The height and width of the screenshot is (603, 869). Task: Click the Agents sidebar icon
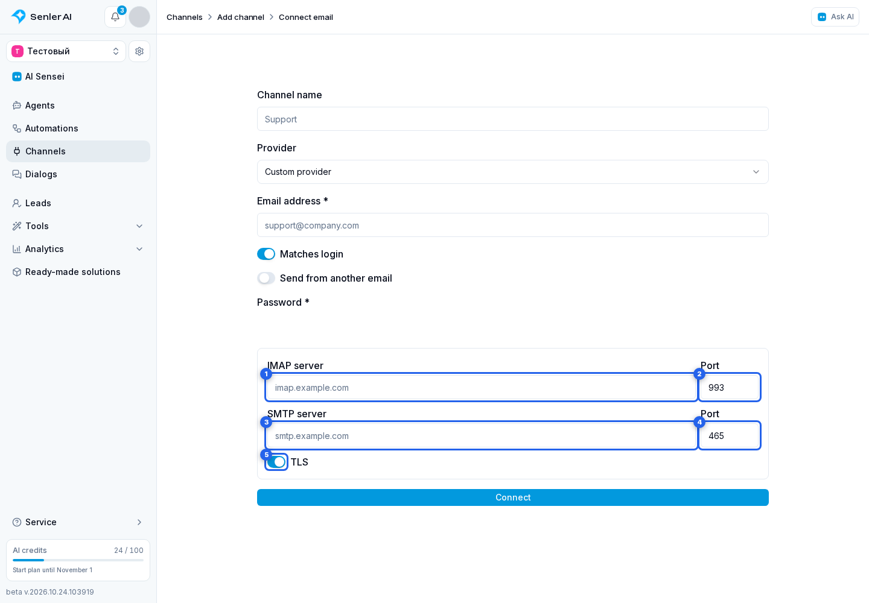[17, 106]
